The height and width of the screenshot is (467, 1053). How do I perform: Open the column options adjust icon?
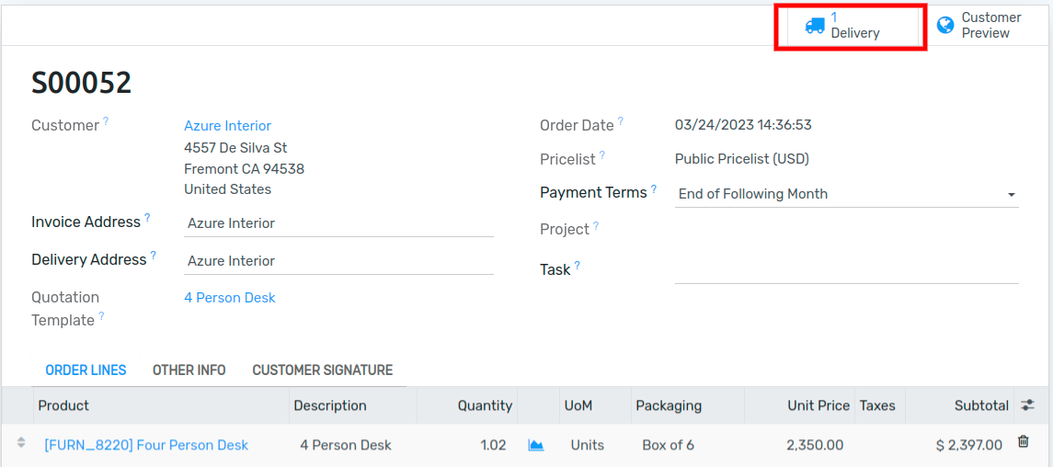tap(1027, 404)
